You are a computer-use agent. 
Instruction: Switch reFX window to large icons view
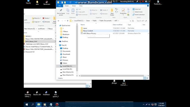[x=147, y=78]
